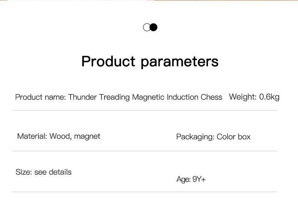Screen dimensions: 298x203
Task: Click the solid black circle icon
Action: tap(154, 27)
